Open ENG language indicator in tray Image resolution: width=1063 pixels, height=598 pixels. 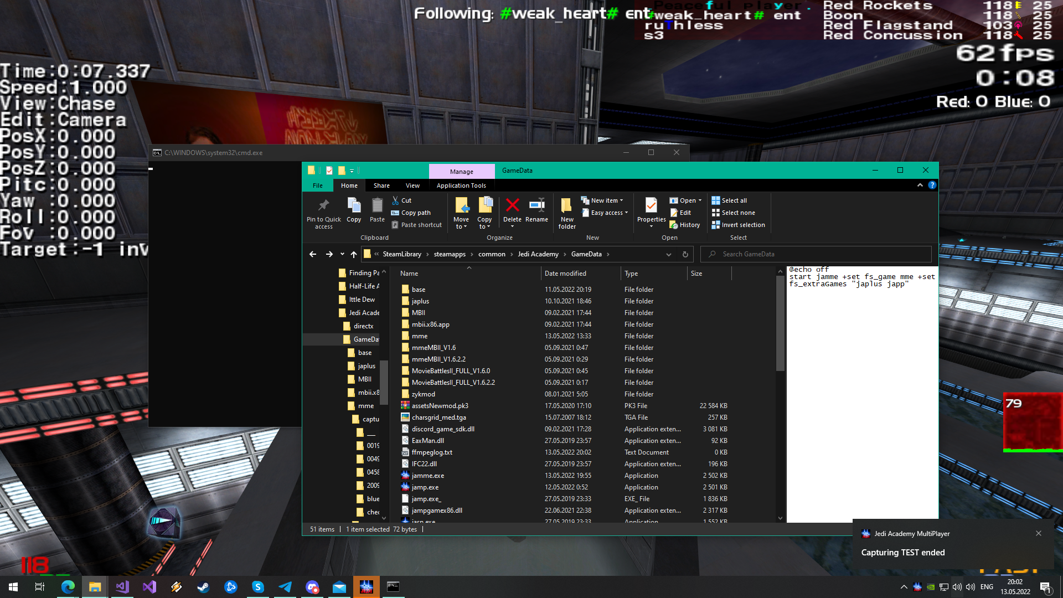pos(987,587)
